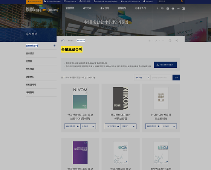This screenshot has height=170, width=211.
Task: Open the 사업안내 main menu
Action: (87, 8)
